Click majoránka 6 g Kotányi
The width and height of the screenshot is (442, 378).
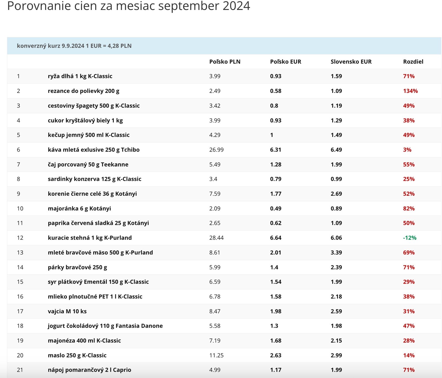79,208
